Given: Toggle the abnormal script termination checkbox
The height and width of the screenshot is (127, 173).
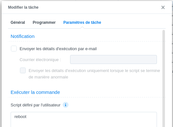Looking at the screenshot, I should (23, 70).
